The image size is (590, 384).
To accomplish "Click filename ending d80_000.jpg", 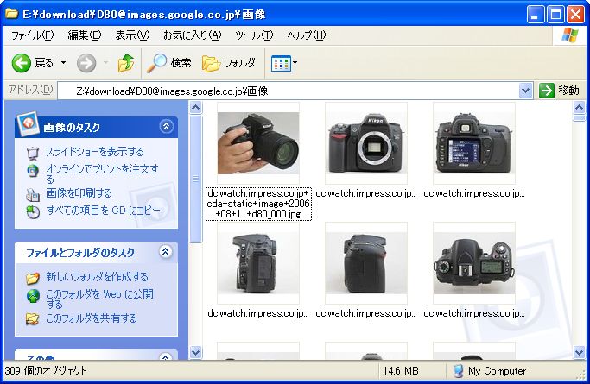I will point(258,204).
